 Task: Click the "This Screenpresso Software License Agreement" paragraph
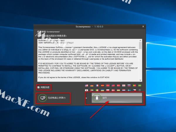click(88, 53)
